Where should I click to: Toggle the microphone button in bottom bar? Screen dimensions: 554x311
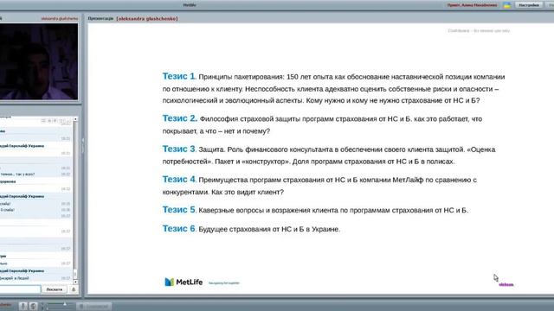coord(23,306)
